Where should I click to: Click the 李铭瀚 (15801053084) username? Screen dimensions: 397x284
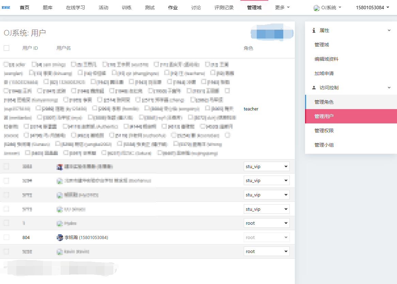click(x=86, y=237)
